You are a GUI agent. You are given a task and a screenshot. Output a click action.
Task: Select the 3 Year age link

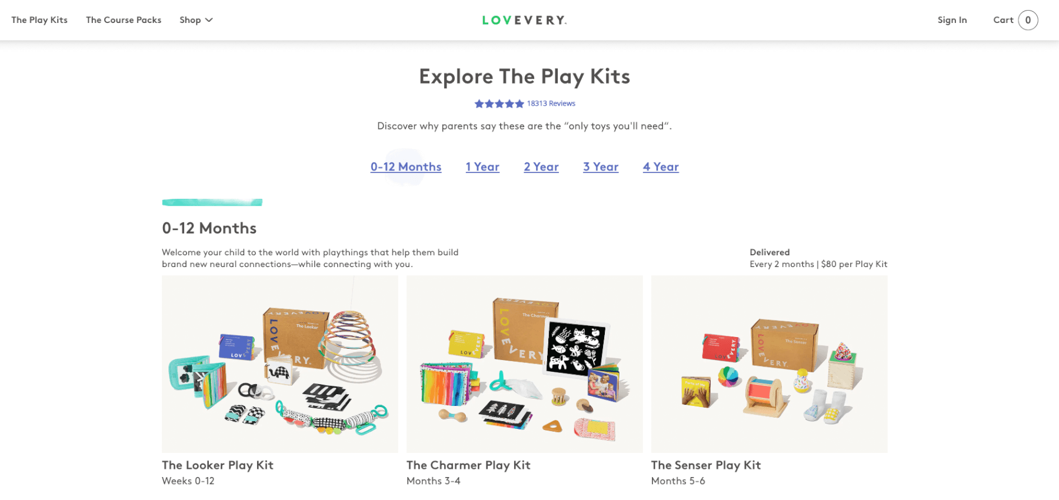[x=601, y=167]
